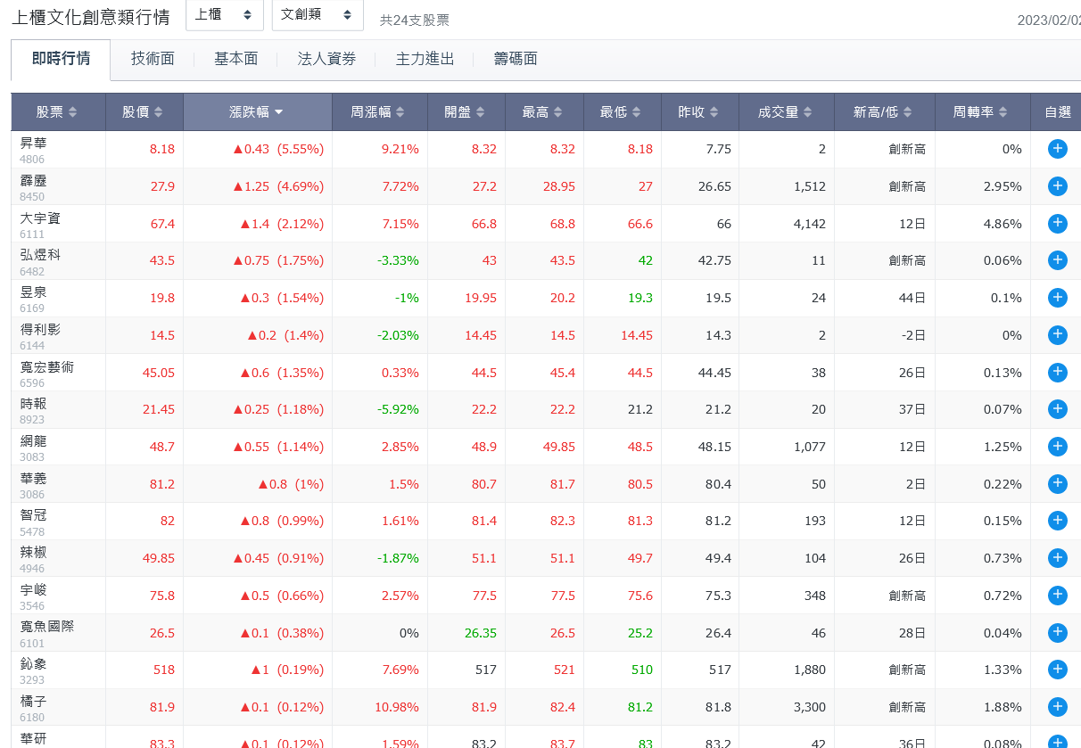Add 時報 to watchlist with plus icon
1081x748 pixels.
point(1057,409)
